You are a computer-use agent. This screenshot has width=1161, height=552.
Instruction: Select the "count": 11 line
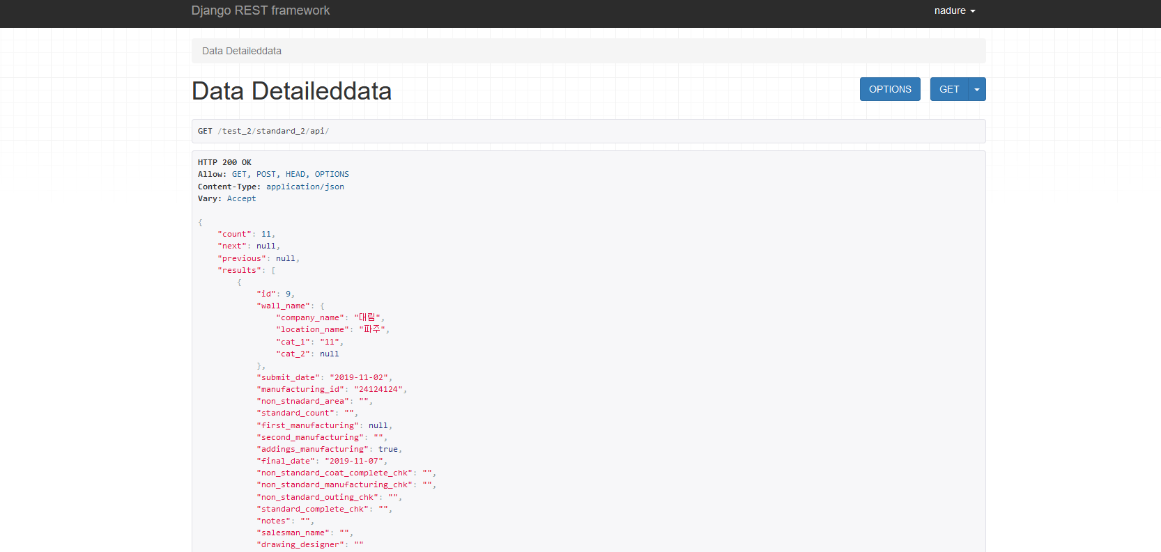pos(246,234)
